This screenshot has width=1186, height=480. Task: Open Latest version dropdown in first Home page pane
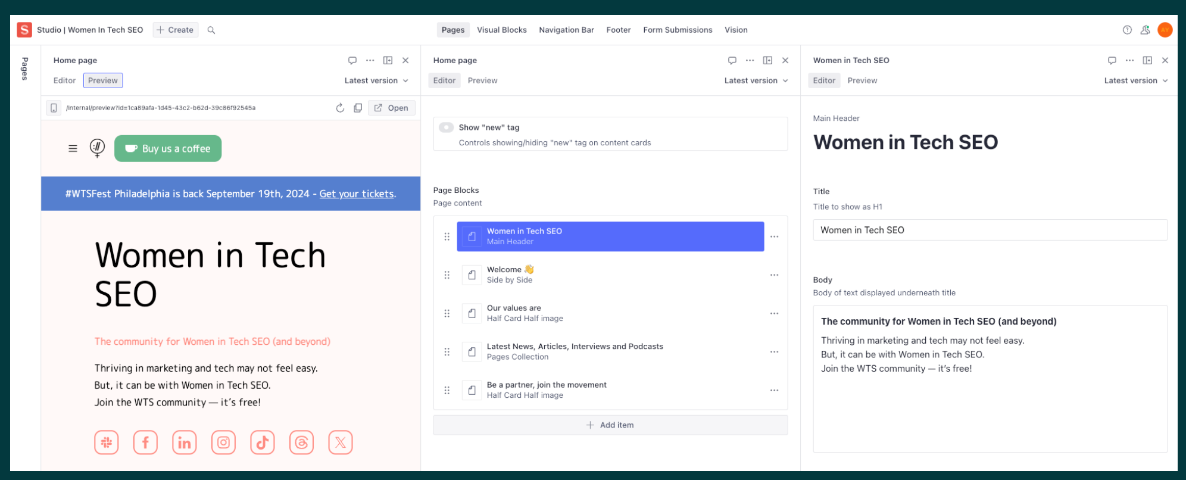point(376,80)
